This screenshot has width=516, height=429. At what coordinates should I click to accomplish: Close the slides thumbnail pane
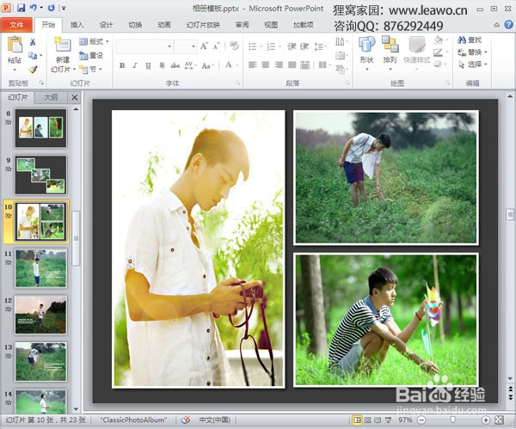[x=75, y=97]
